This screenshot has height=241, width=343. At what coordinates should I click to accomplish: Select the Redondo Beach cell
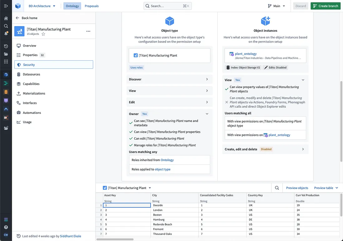(x=175, y=225)
